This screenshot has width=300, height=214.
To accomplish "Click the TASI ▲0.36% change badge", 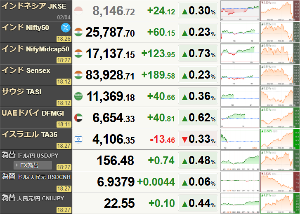I will [x=198, y=96].
